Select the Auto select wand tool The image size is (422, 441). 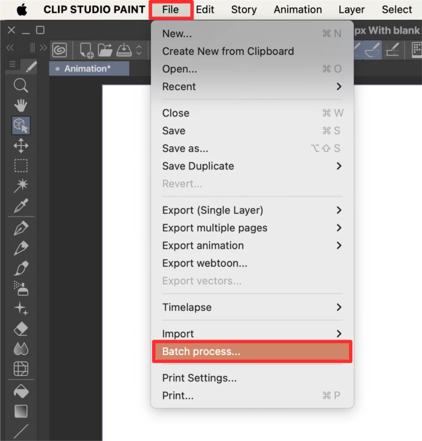(21, 186)
